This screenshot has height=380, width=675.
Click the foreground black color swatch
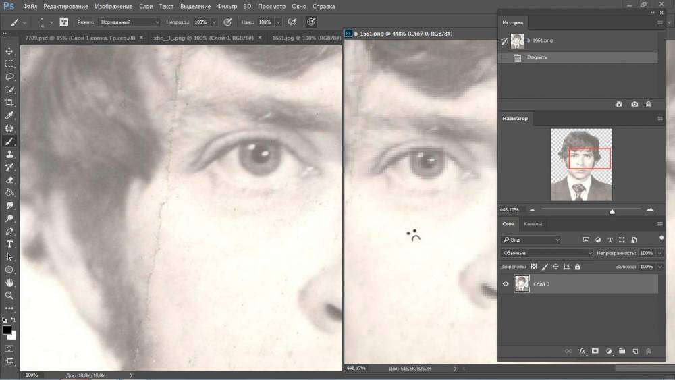(x=7, y=330)
